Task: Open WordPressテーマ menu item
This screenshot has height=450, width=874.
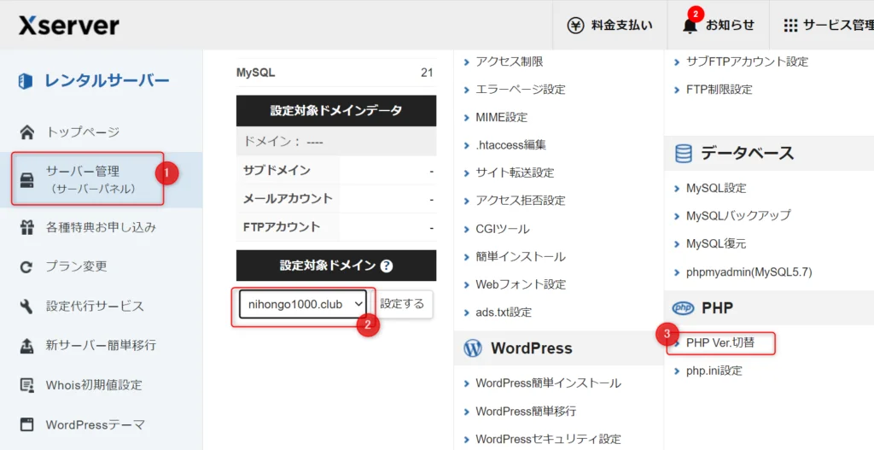Action: point(96,424)
